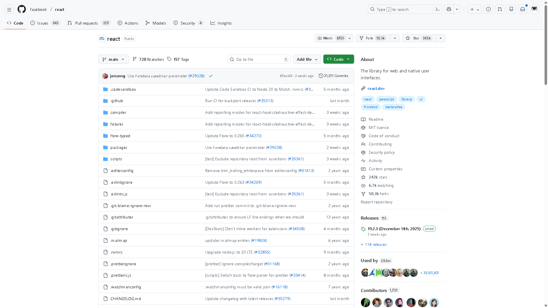Open your pull requests from the header icon
The width and height of the screenshot is (548, 308).
499,9
